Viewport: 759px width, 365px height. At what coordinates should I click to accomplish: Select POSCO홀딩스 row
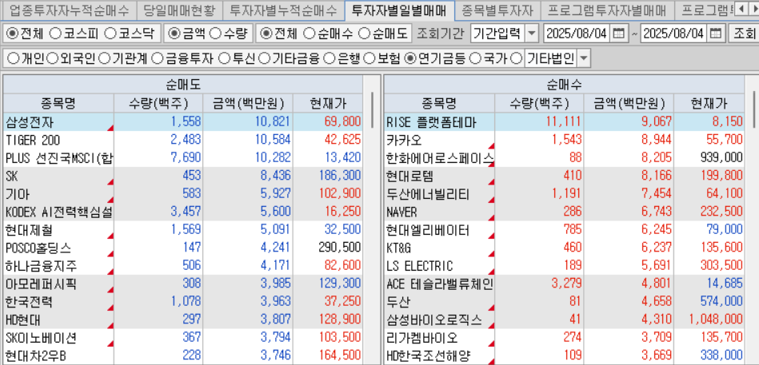182,248
